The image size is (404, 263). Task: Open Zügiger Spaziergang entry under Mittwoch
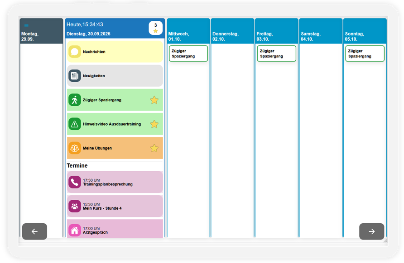pyautogui.click(x=188, y=53)
